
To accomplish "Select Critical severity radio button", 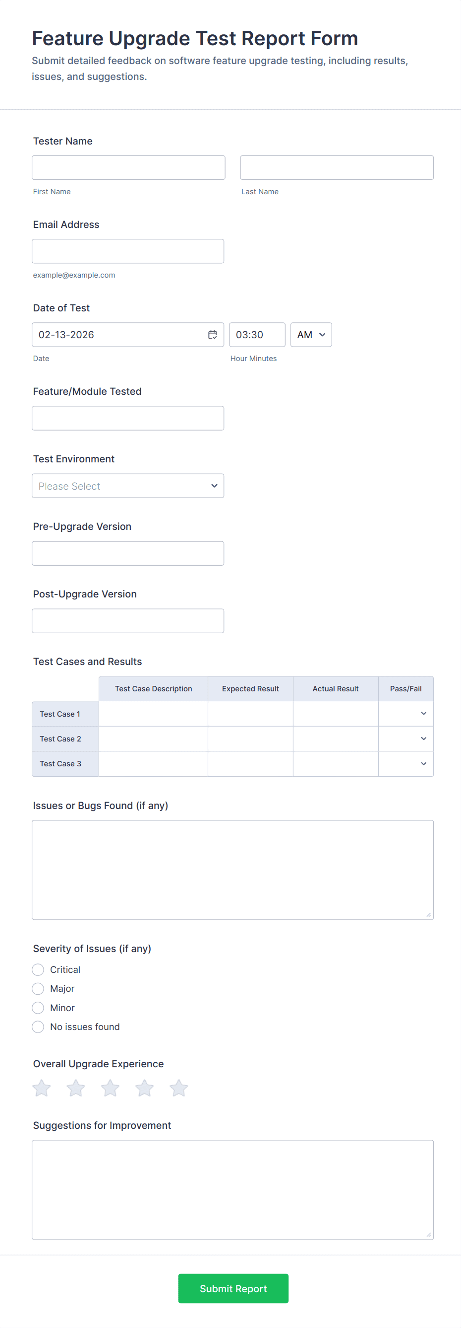I will tap(38, 970).
